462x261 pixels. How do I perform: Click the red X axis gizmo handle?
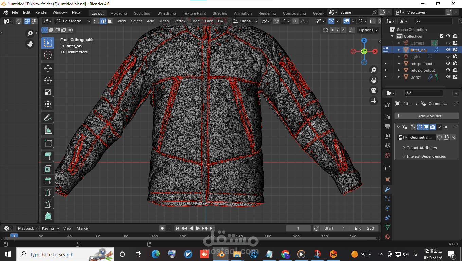(x=375, y=51)
